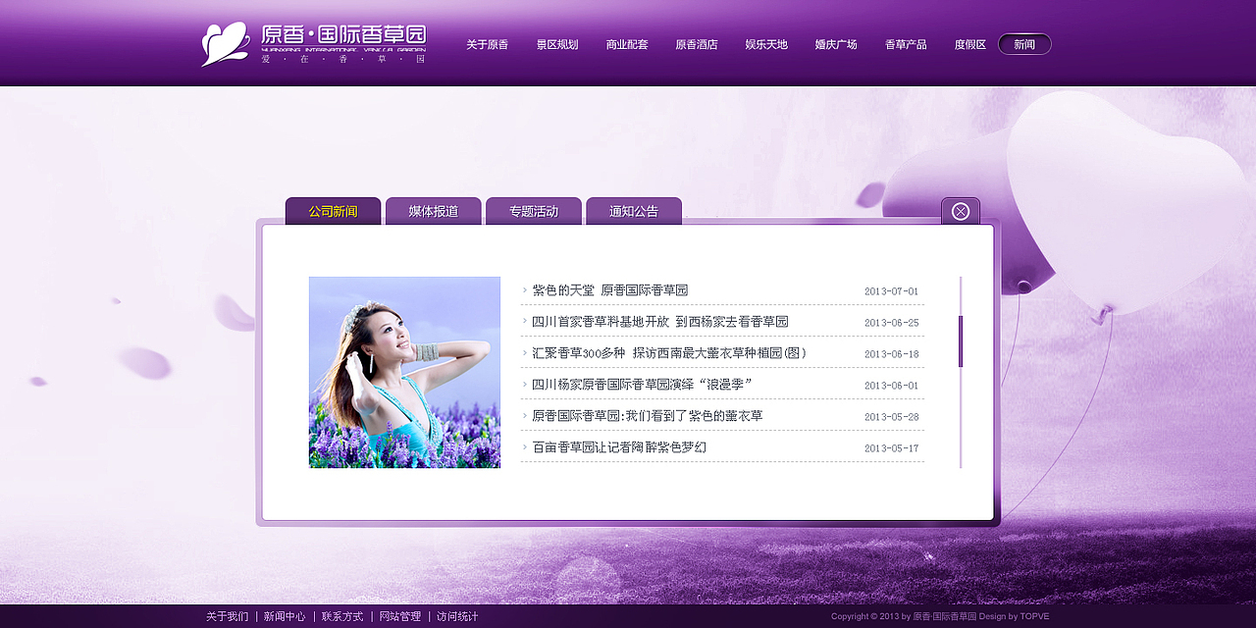Screen dimensions: 1256x628
Task: Open 访问统计 footer link
Action: coord(457,616)
